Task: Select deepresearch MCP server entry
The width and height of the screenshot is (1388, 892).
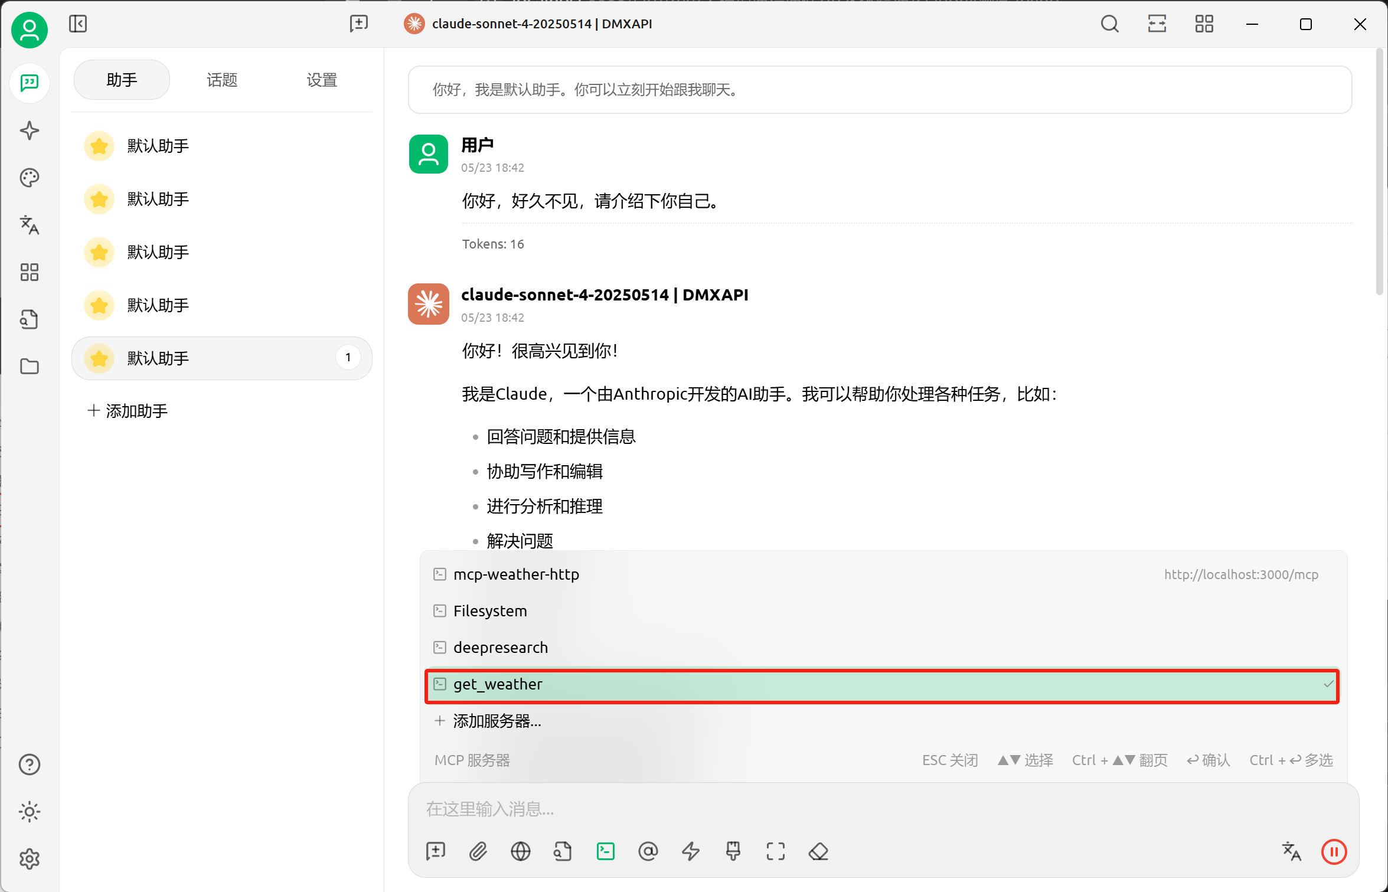Action: coord(882,648)
